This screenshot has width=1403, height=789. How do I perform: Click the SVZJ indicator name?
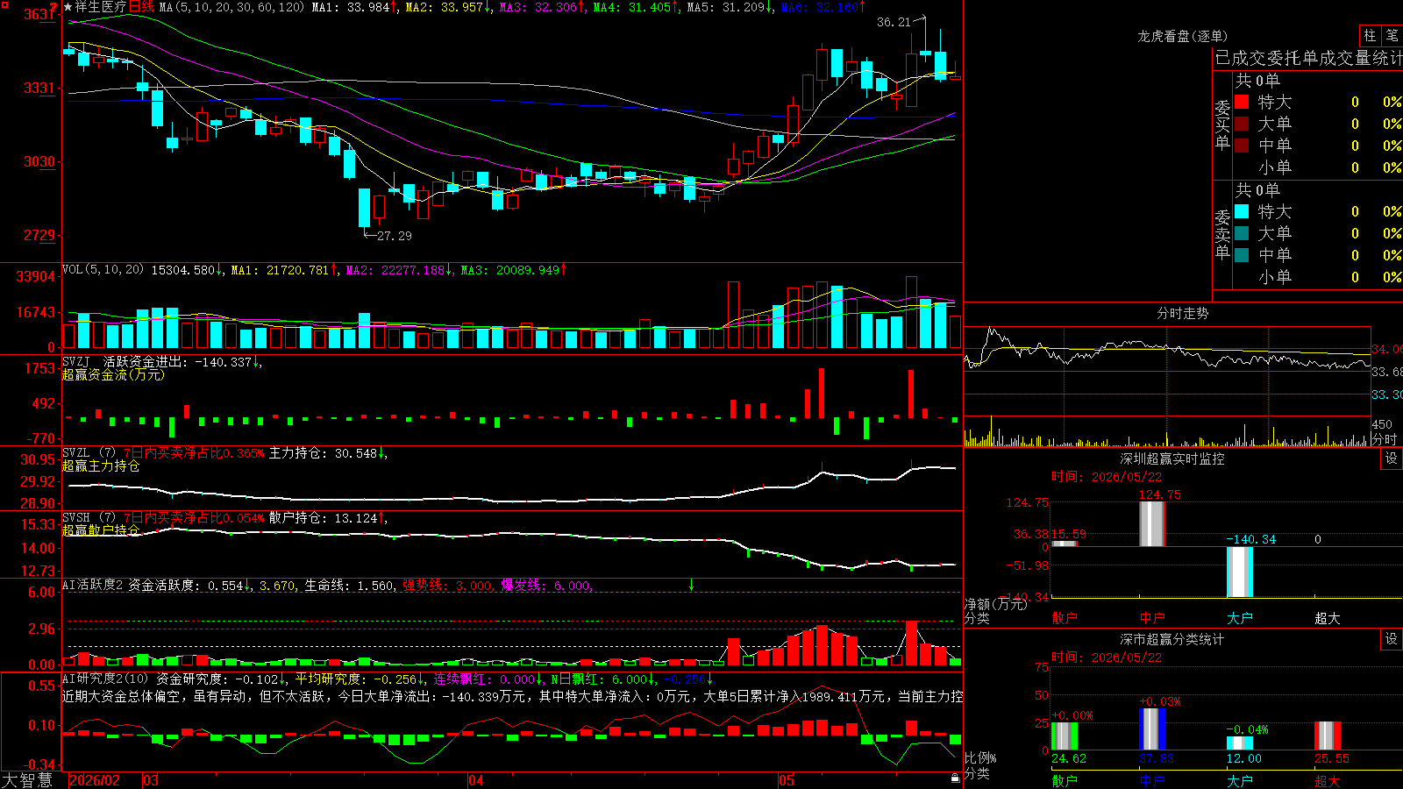coord(76,361)
